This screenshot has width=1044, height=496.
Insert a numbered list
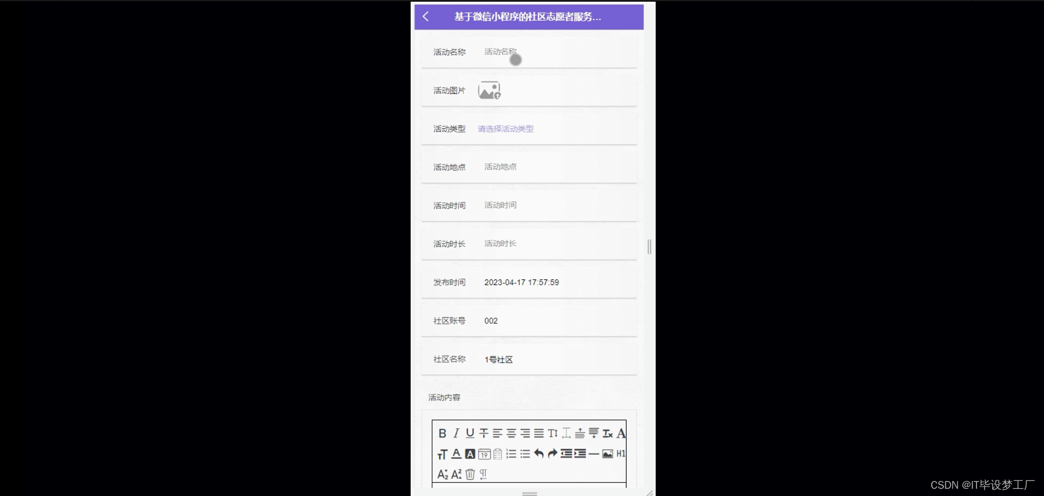(511, 454)
